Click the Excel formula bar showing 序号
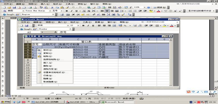This screenshot has width=218, height=104. [118, 32]
